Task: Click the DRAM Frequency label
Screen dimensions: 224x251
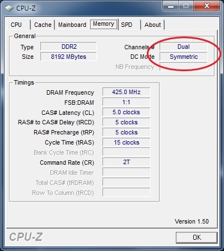Action: tap(70, 92)
